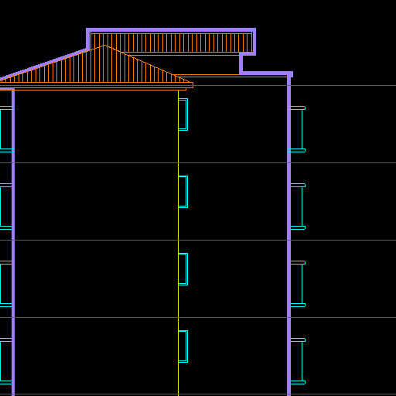
Task: Pick the purple horizontal parapet atop the roof
Action: coord(171,30)
